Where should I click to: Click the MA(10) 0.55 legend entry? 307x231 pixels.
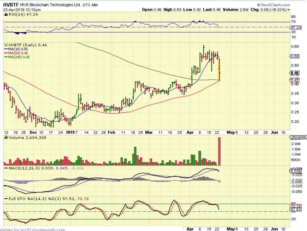[16, 49]
